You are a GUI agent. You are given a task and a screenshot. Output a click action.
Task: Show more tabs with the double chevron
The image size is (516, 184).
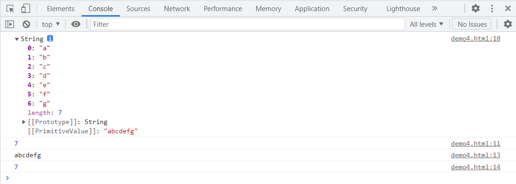[x=434, y=9]
